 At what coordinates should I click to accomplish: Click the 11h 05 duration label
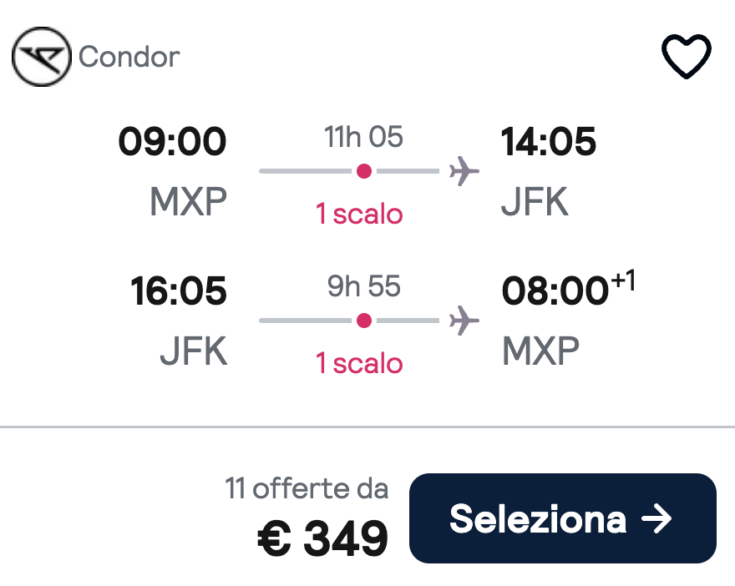(x=364, y=137)
